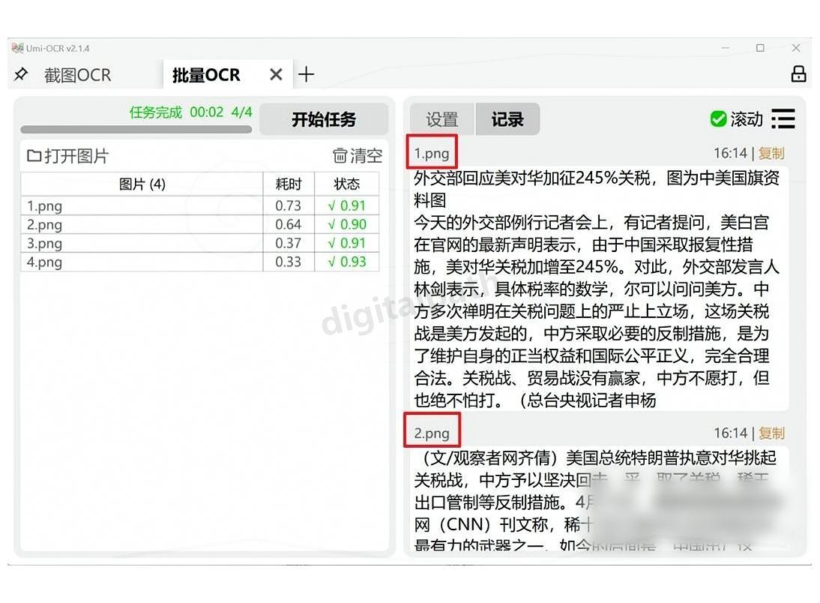Switch to the 设置 panel
Viewport: 820px width, 603px height.
tap(441, 118)
